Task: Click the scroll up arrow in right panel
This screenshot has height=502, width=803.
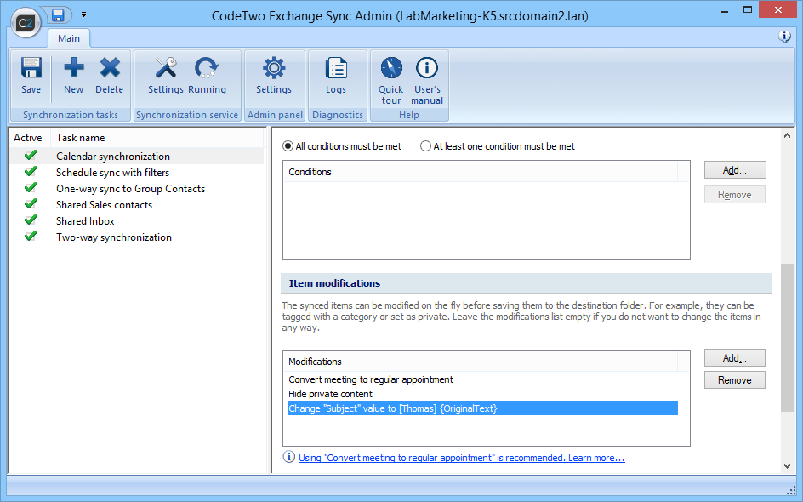Action: pyautogui.click(x=787, y=135)
